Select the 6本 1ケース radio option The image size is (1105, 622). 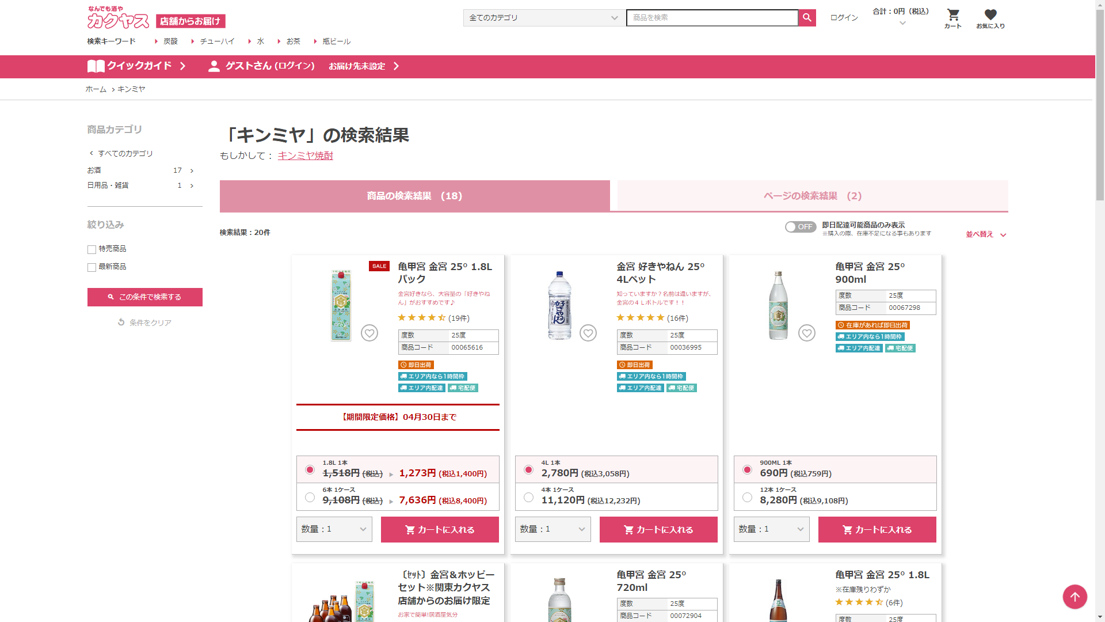[x=310, y=497]
